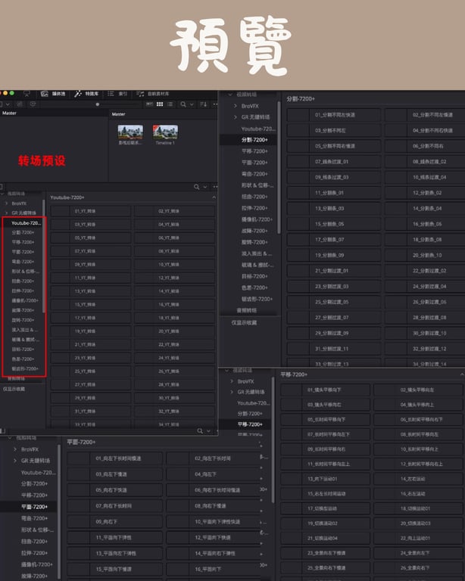
Task: Switch media pool to grid thumbnail view
Action: [x=160, y=104]
